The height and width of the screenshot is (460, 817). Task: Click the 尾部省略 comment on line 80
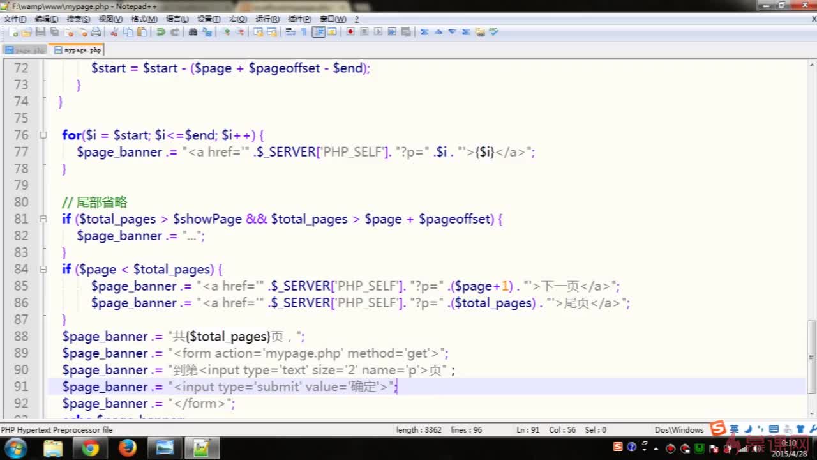point(94,202)
